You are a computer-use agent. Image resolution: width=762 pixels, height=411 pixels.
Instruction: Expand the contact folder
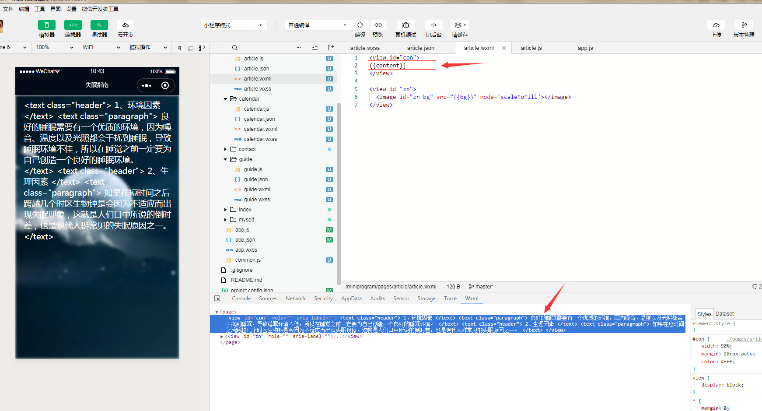[x=225, y=149]
